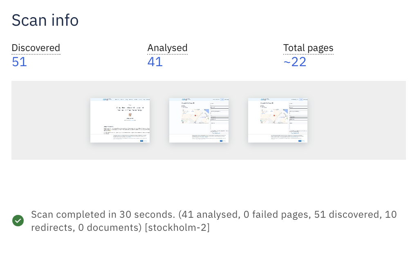The height and width of the screenshot is (259, 417).
Task: Open the middle page screenshot thumbnail
Action: pos(199,120)
